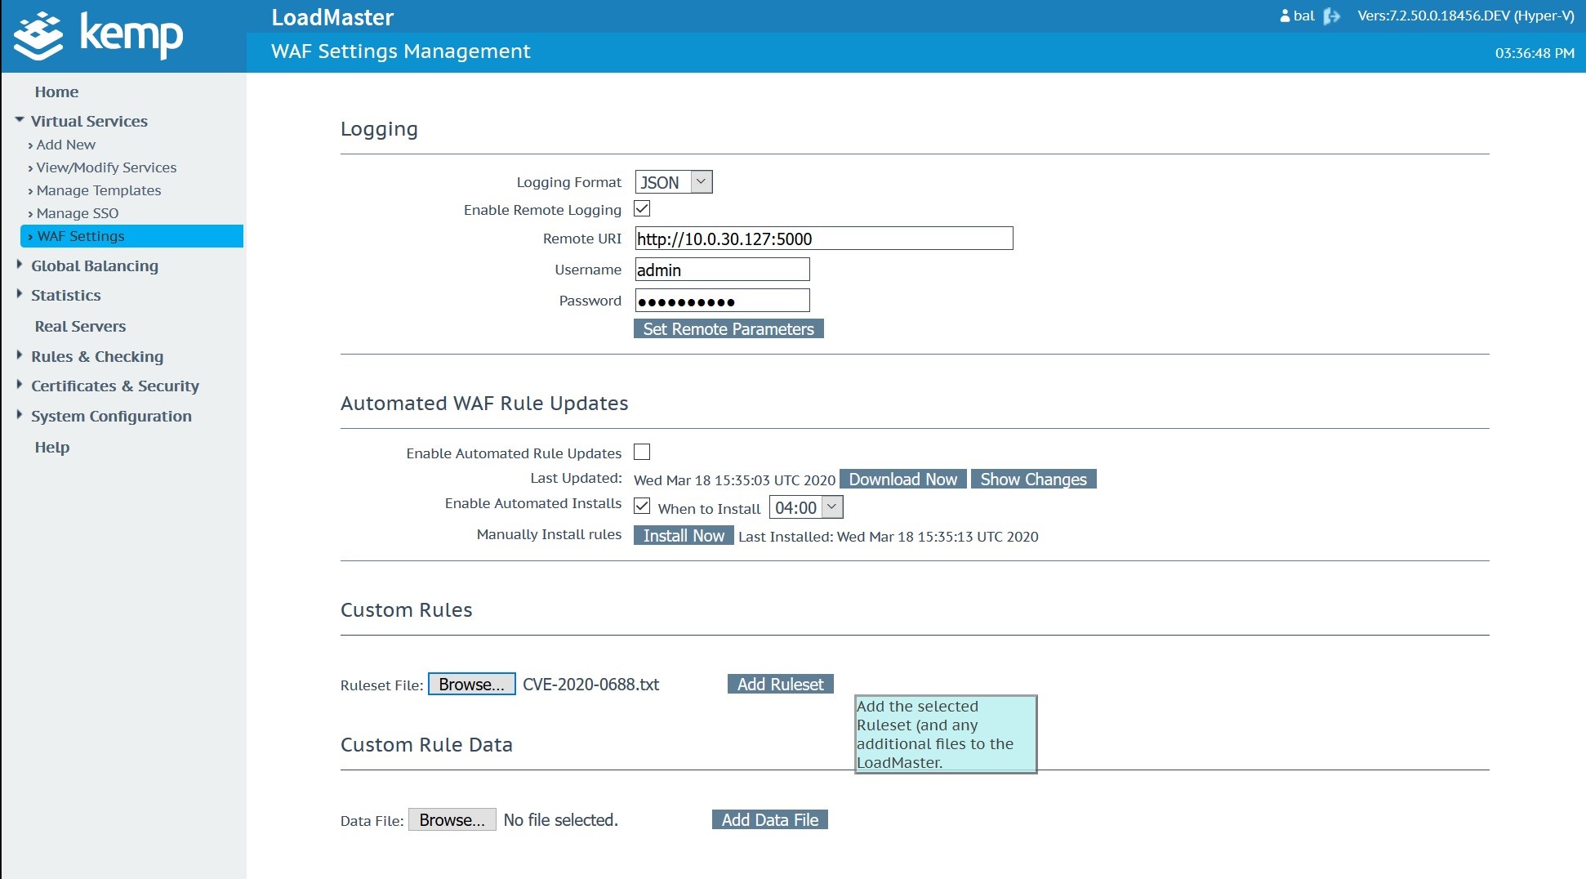Image resolution: width=1586 pixels, height=879 pixels.
Task: Collapse the Virtual Services menu
Action: coord(20,121)
